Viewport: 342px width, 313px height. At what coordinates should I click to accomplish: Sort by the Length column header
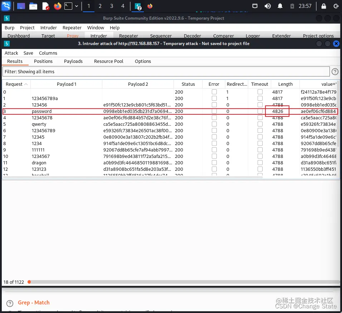[285, 84]
